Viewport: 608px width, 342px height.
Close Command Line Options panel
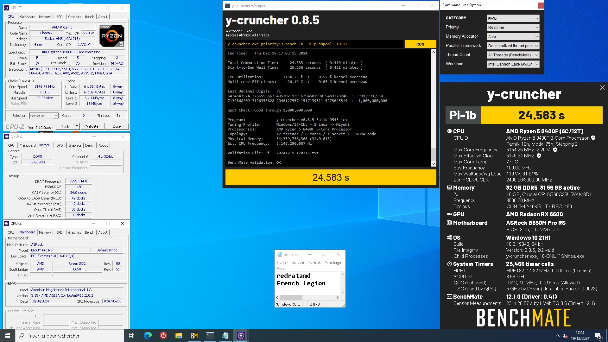pyautogui.click(x=541, y=5)
